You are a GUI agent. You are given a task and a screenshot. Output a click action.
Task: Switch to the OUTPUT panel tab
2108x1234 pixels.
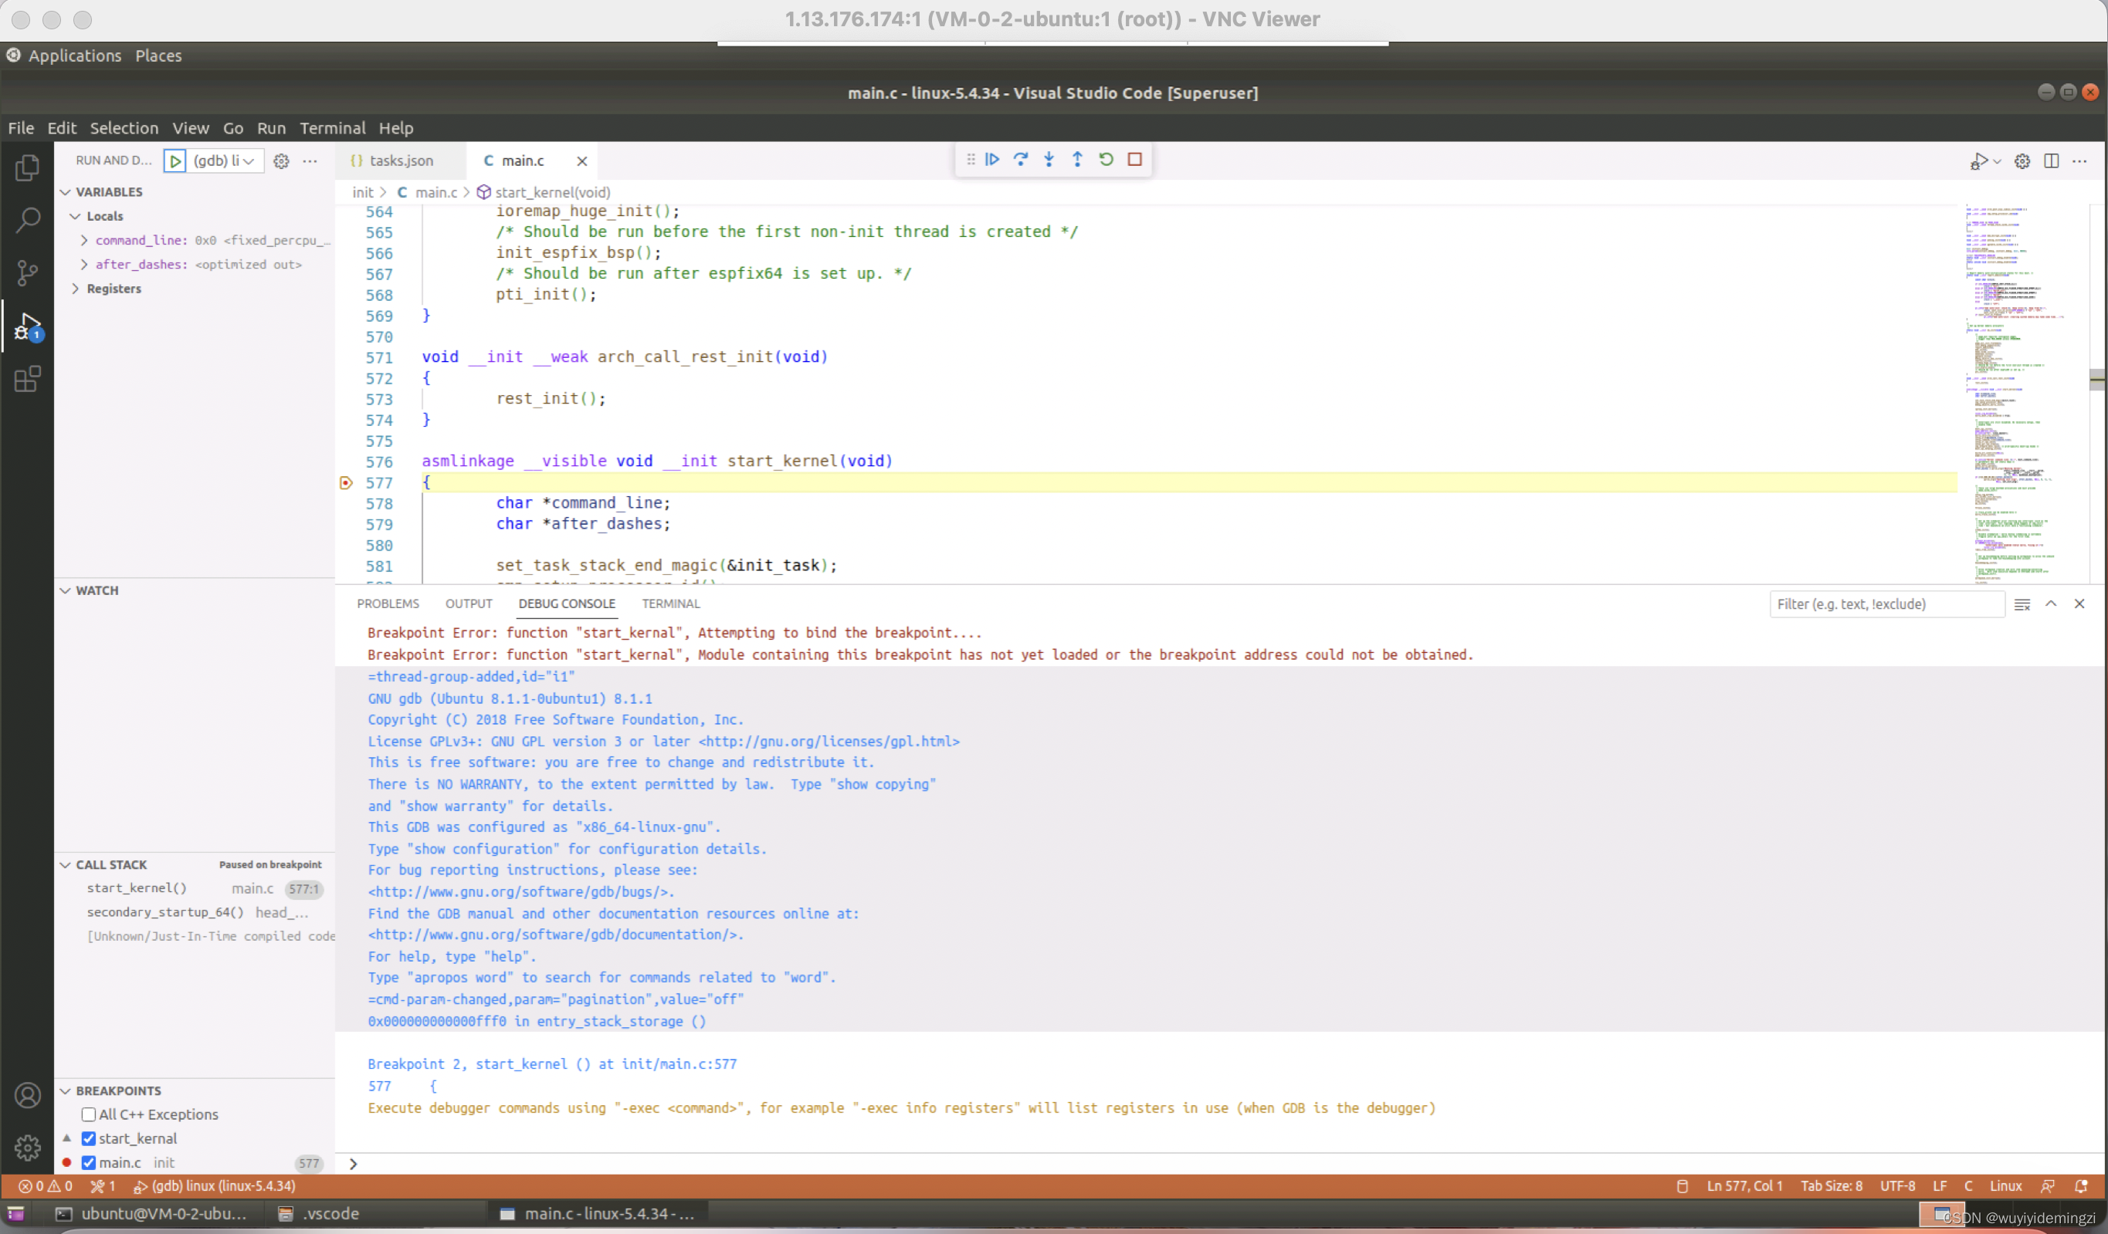click(x=469, y=603)
